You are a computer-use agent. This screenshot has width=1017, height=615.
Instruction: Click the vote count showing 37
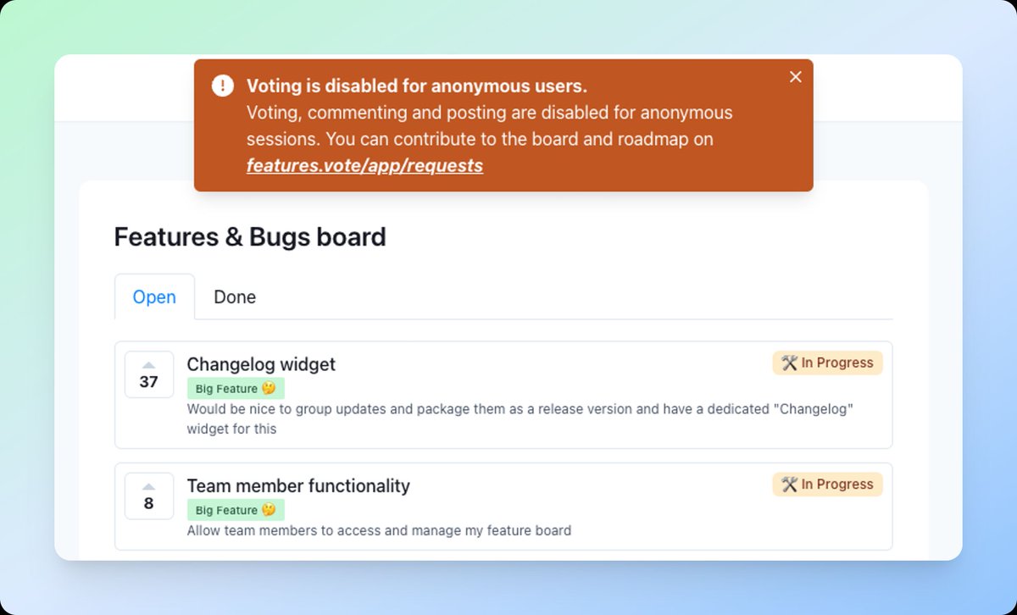tap(149, 382)
